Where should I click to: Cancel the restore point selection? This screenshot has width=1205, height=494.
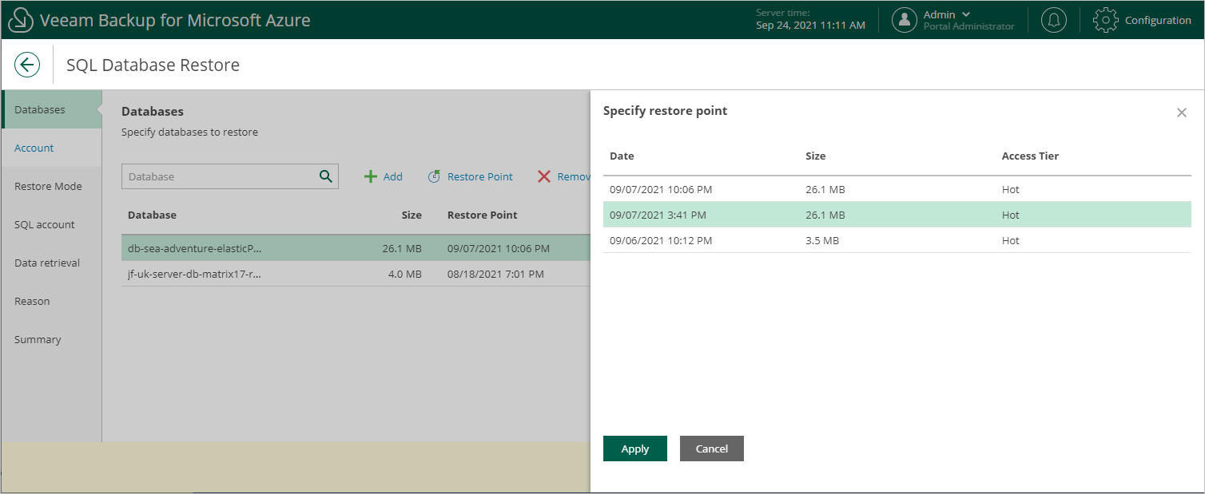pos(712,449)
